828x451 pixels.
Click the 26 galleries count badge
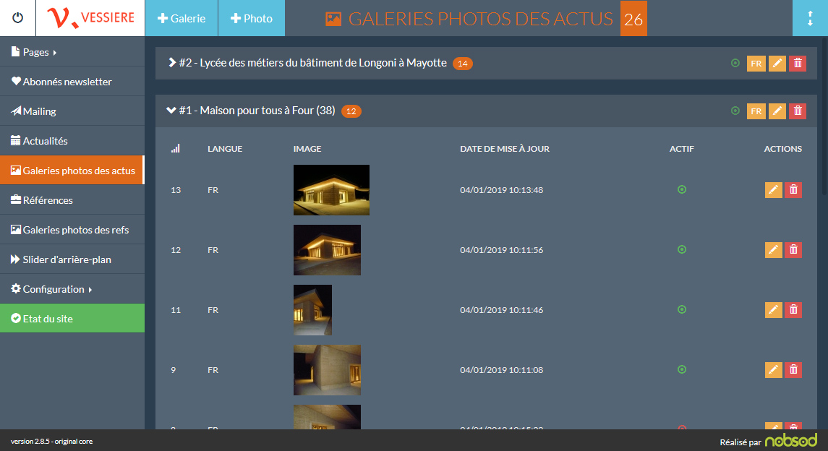point(633,19)
